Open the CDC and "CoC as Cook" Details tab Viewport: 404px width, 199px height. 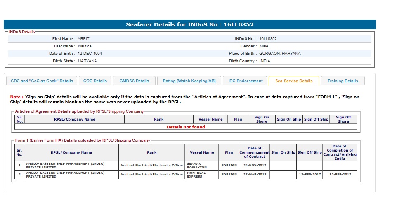pos(42,81)
